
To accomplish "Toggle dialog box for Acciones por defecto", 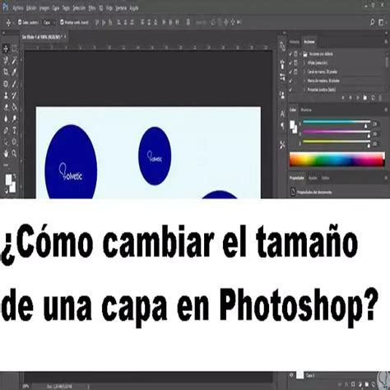I will coord(296,54).
